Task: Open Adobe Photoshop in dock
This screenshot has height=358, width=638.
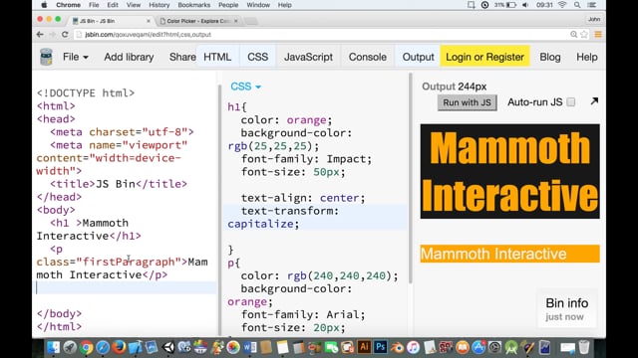Action: click(381, 347)
